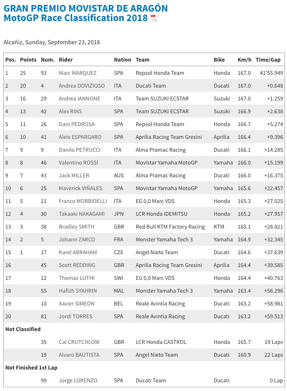287x391 pixels.
Task: Click rider name Marc MARQUEZ
Action: 78,73
